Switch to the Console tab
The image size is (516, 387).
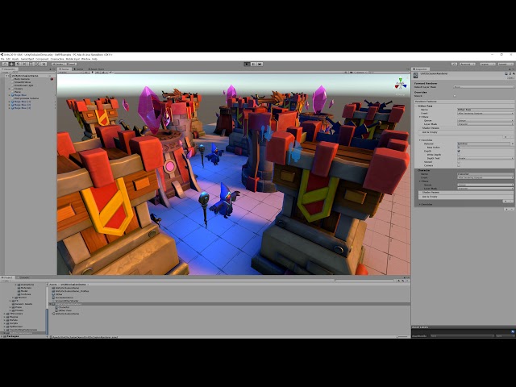coord(23,277)
